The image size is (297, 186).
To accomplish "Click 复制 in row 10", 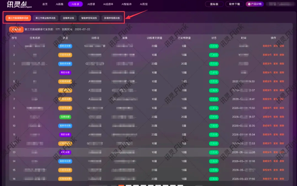I will click(x=275, y=126).
